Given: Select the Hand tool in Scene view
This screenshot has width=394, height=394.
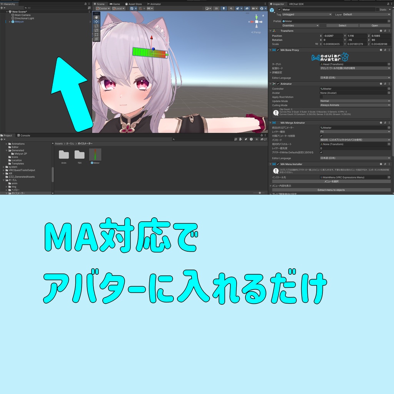Looking at the screenshot, I should pyautogui.click(x=96, y=17).
